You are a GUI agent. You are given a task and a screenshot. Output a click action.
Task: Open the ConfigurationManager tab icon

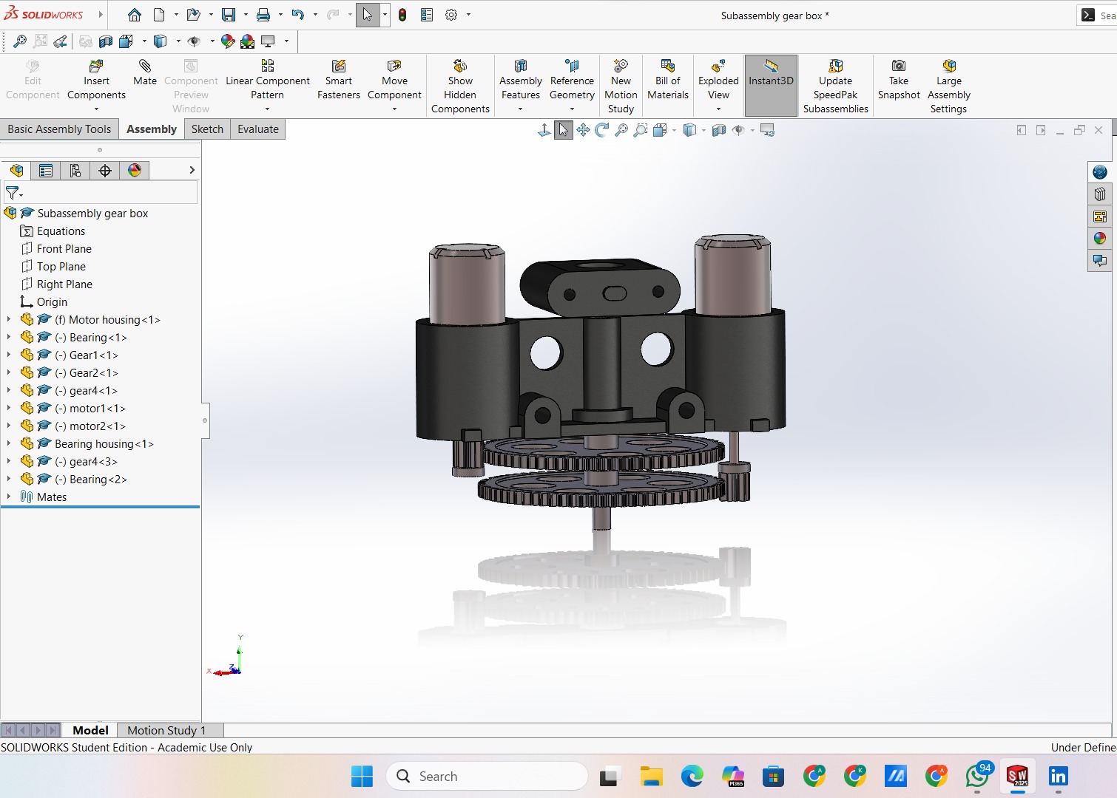click(75, 171)
